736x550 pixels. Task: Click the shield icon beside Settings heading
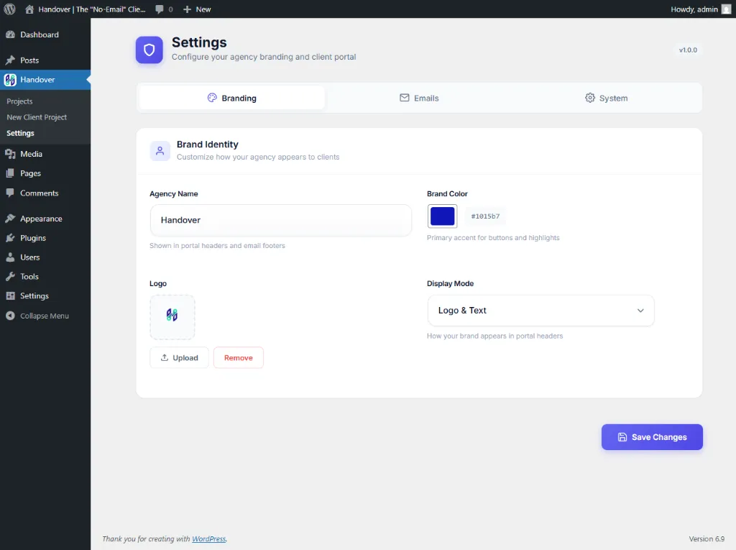click(x=149, y=50)
